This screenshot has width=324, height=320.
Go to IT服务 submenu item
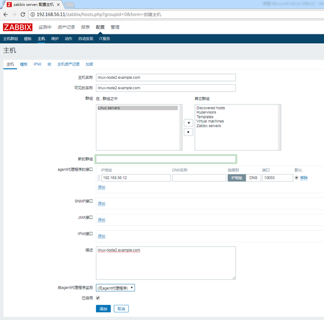[x=105, y=39]
